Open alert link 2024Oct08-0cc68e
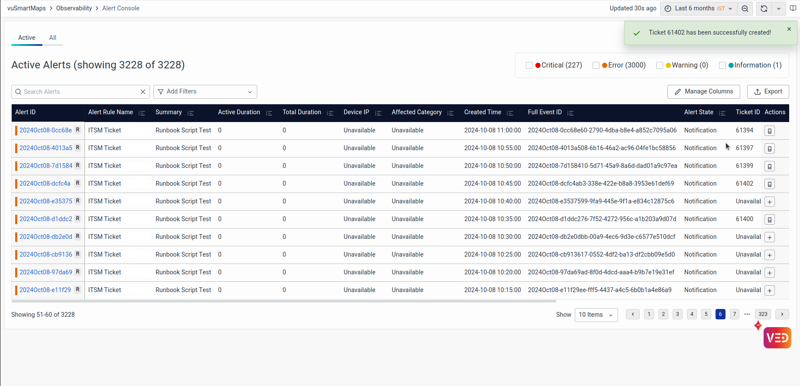 tap(45, 130)
